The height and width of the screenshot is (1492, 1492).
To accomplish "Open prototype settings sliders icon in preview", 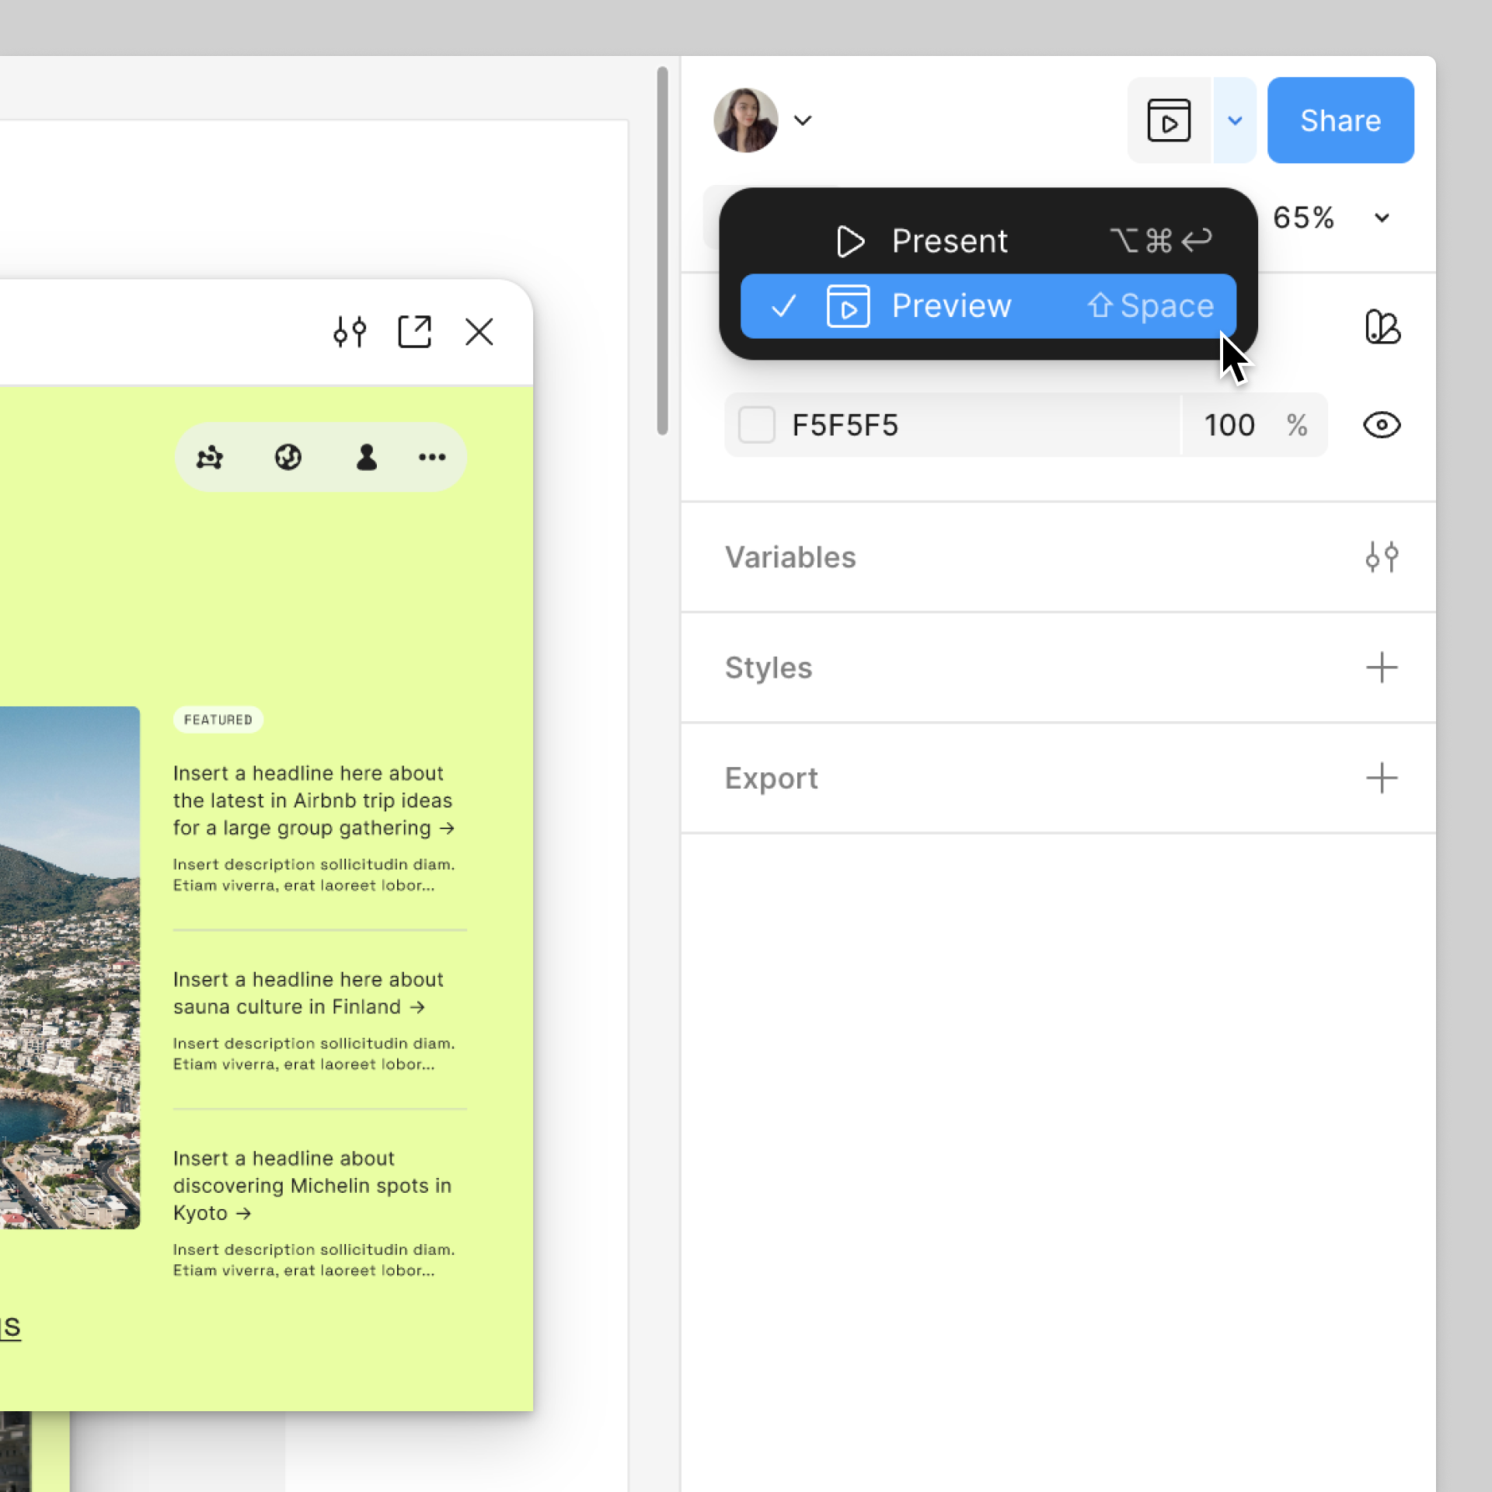I will pyautogui.click(x=349, y=332).
